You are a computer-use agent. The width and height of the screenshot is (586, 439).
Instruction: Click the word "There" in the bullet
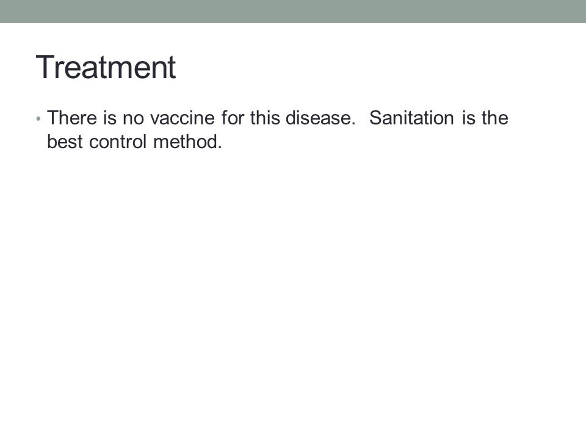pyautogui.click(x=72, y=118)
